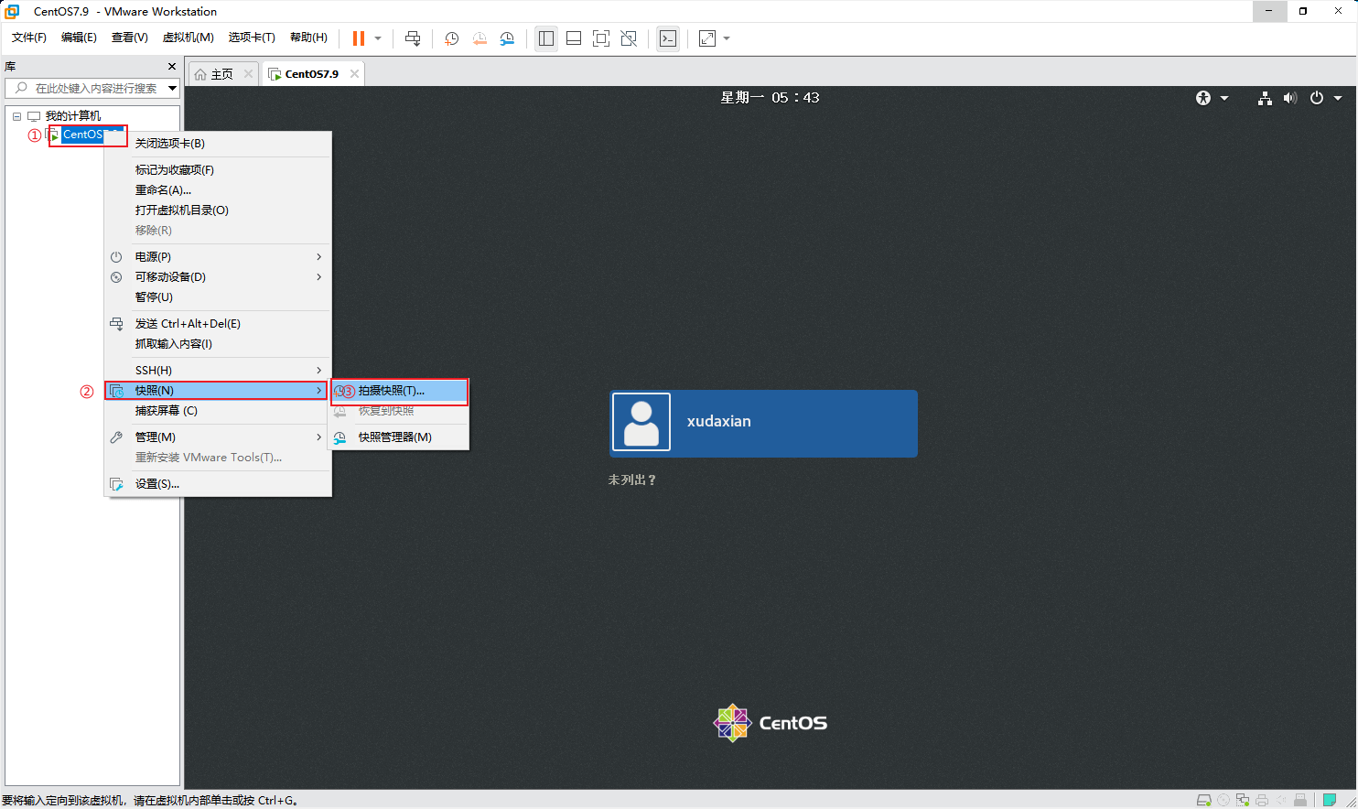The height and width of the screenshot is (809, 1358).
Task: Select the CentOS VM in library tree
Action: click(x=82, y=135)
